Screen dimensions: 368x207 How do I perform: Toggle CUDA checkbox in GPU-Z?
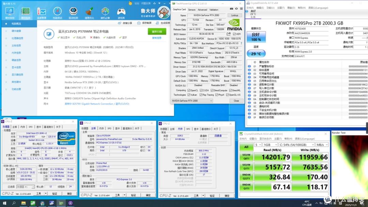[201, 90]
